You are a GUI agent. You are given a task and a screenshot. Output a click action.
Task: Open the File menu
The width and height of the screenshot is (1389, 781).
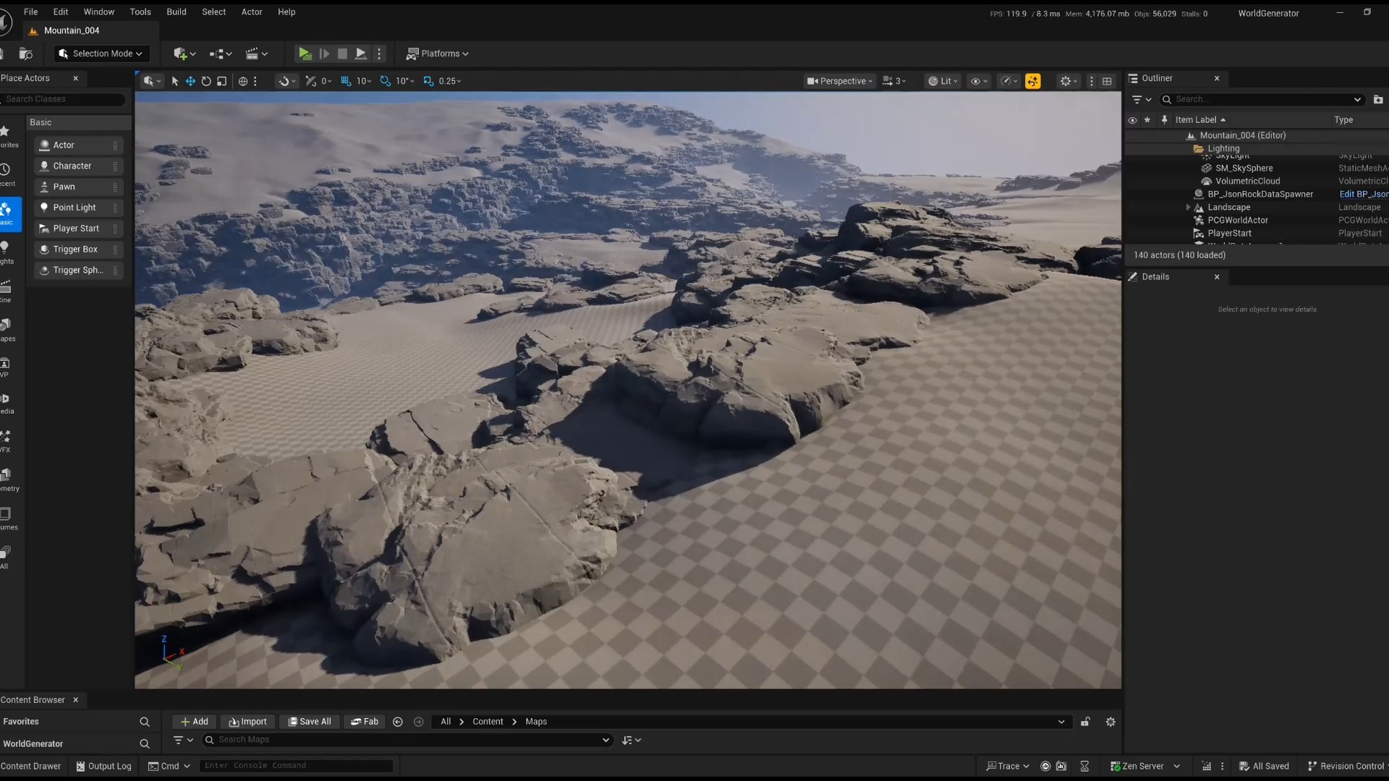click(x=30, y=12)
